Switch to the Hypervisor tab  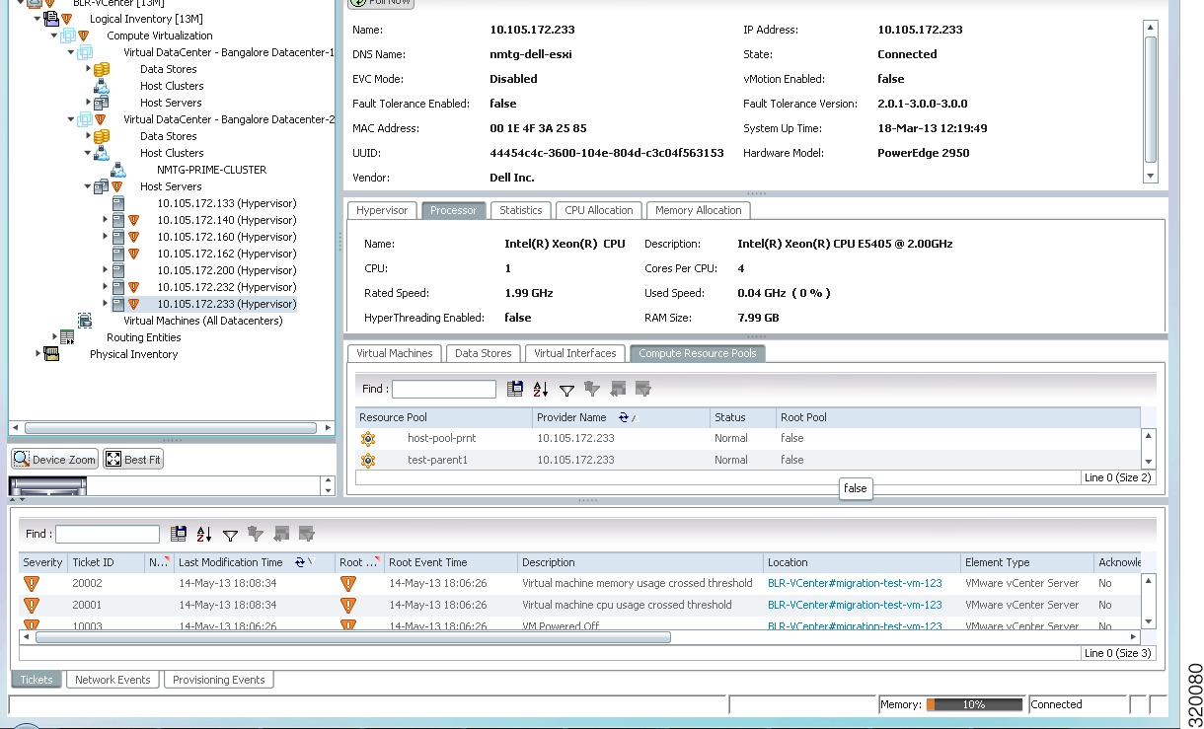(382, 210)
